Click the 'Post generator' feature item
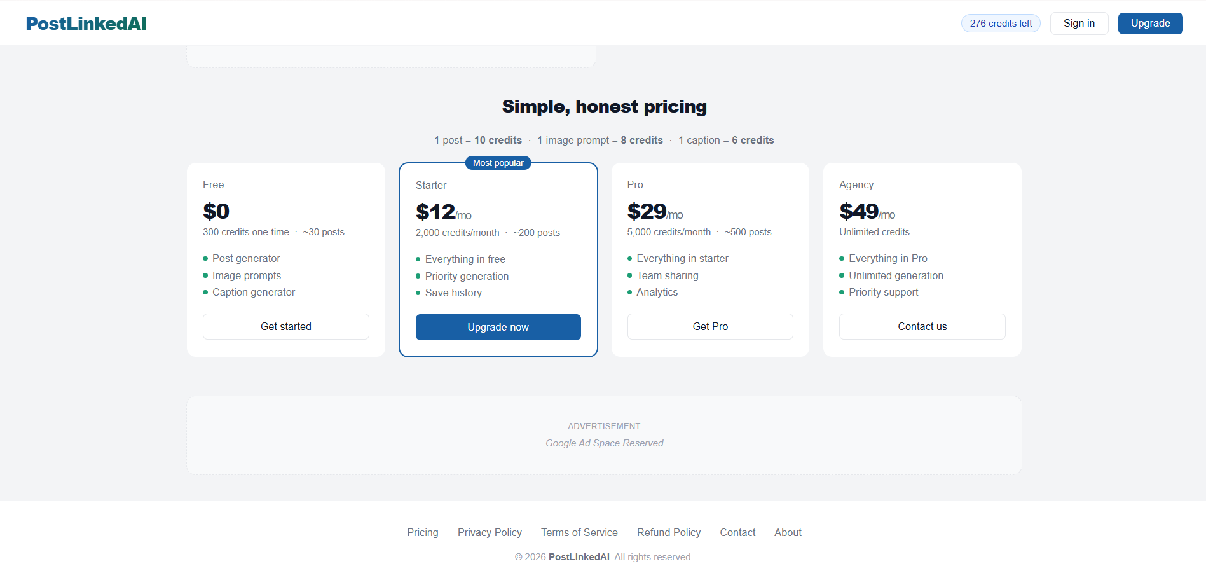The image size is (1206, 580). (246, 258)
